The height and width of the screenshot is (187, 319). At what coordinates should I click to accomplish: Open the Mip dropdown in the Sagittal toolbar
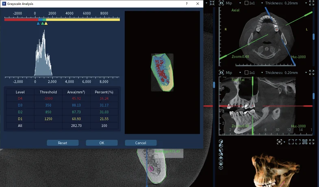pyautogui.click(x=240, y=72)
